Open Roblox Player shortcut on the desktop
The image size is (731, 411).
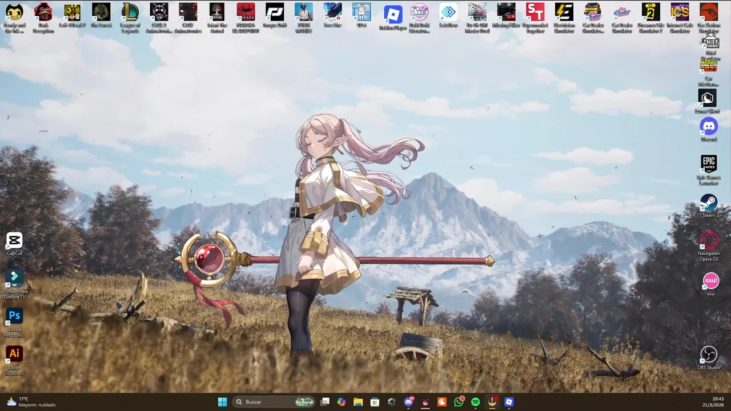(x=393, y=18)
